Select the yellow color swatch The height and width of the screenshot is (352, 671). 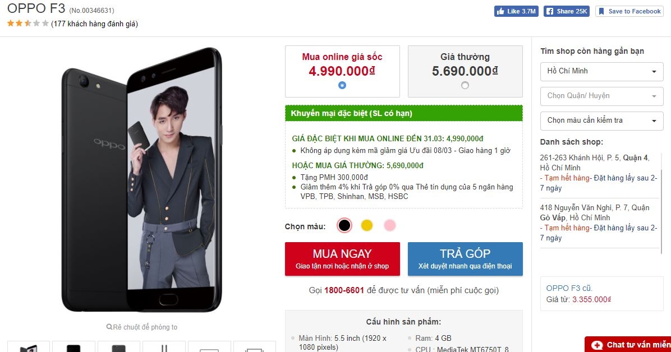click(x=366, y=225)
